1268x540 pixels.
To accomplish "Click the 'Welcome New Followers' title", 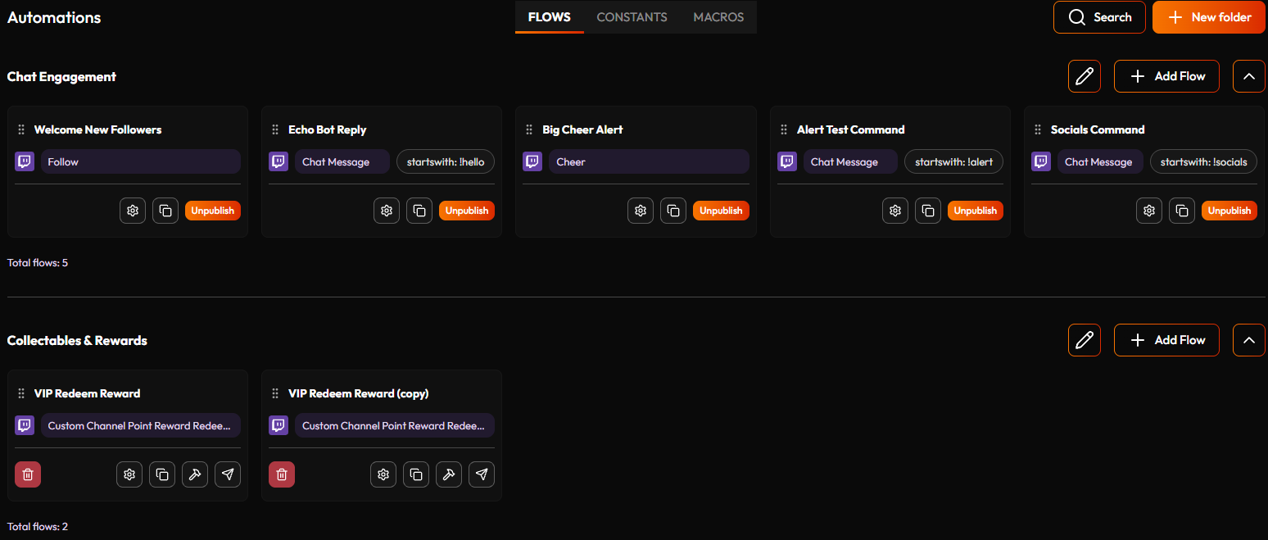I will pos(97,129).
